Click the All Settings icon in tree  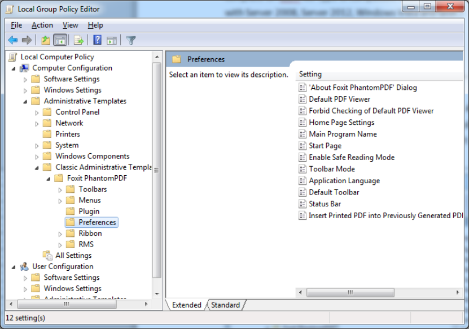pos(47,256)
